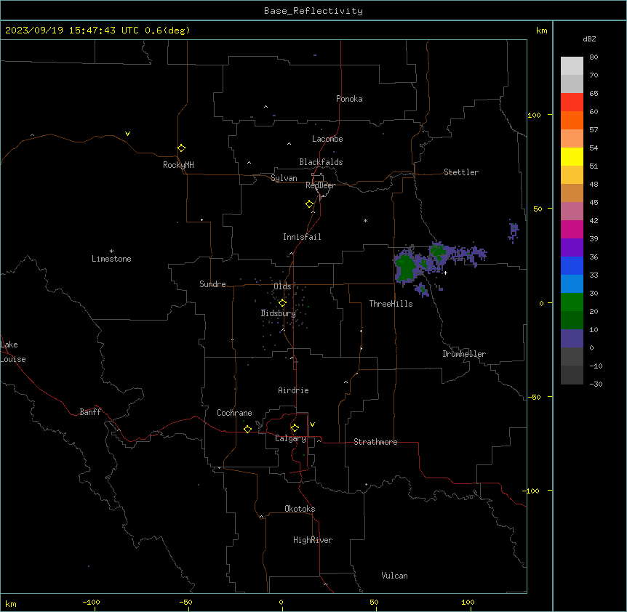Click the RockyMH label

point(178,165)
